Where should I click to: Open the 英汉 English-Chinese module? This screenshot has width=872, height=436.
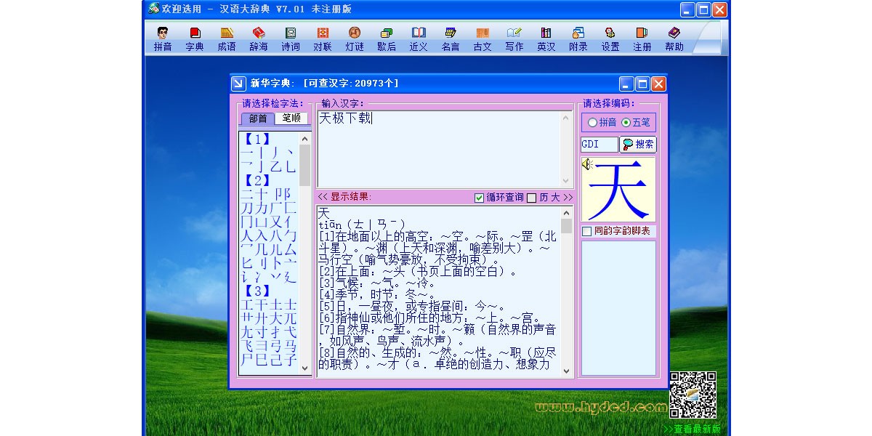click(546, 39)
